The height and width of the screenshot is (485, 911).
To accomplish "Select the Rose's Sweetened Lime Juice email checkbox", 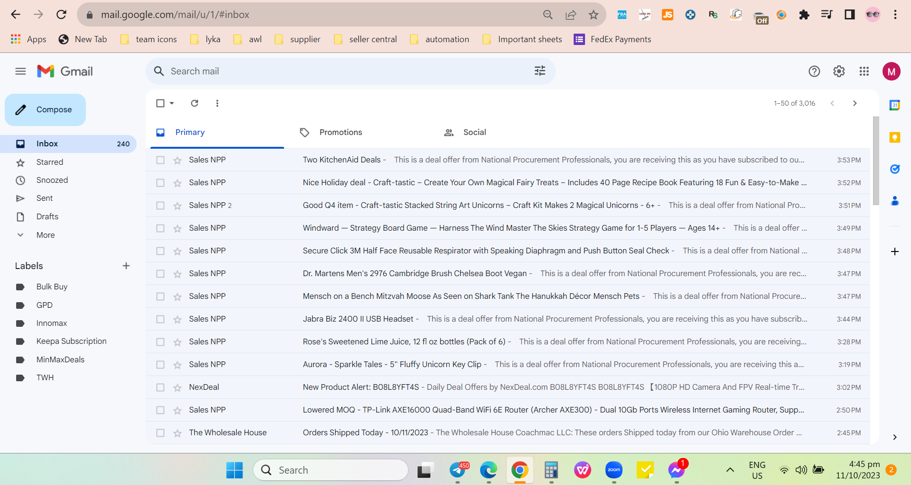I will (x=160, y=342).
